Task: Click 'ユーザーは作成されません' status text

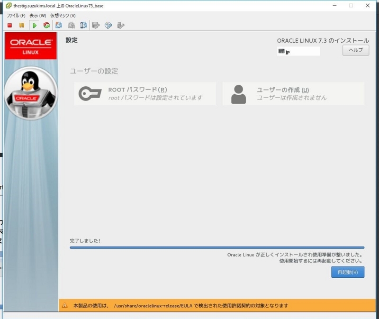Action: click(291, 98)
